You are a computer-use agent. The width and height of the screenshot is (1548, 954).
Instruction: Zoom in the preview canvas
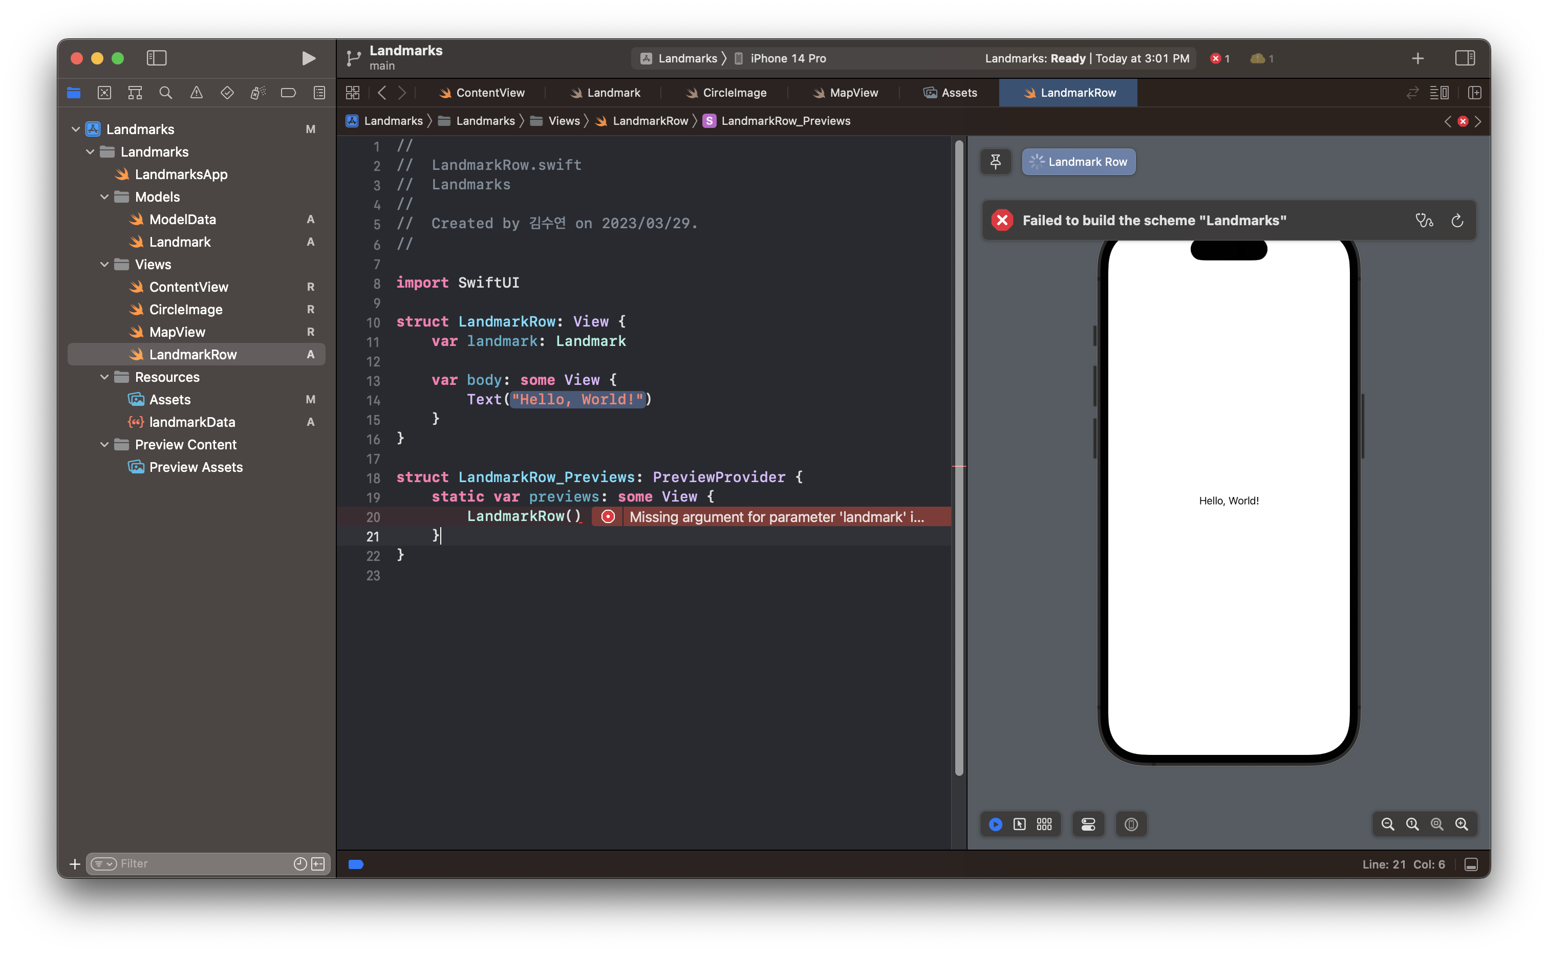1461,824
